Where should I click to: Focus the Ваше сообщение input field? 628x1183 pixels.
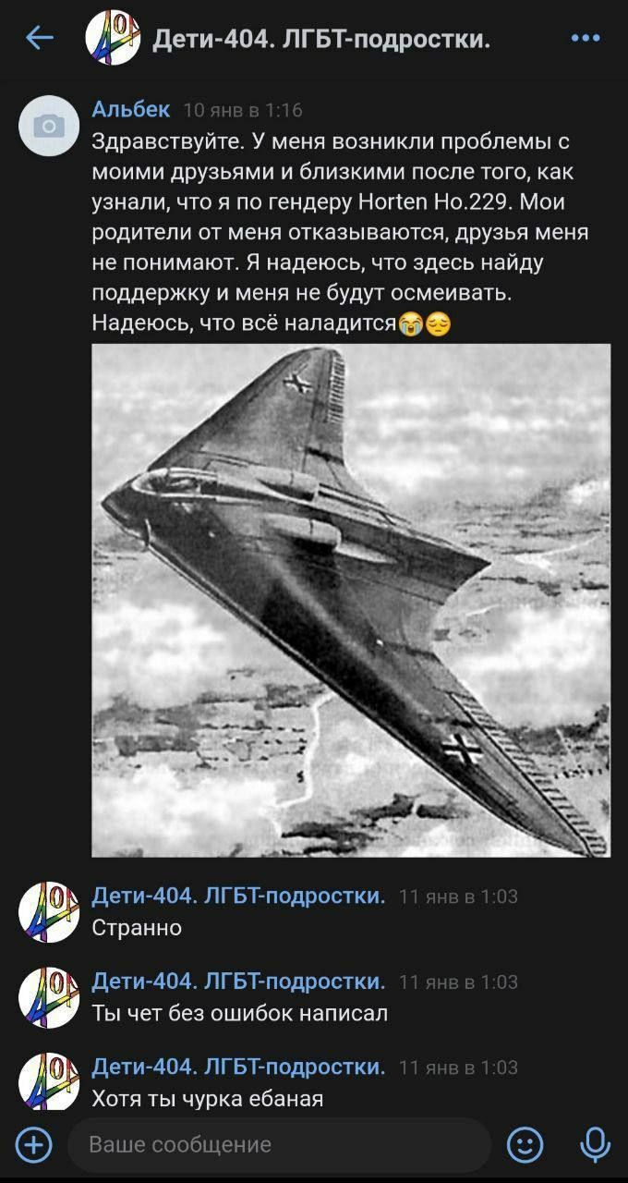pos(277,1145)
